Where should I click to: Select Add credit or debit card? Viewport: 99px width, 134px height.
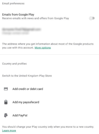(x=49, y=89)
